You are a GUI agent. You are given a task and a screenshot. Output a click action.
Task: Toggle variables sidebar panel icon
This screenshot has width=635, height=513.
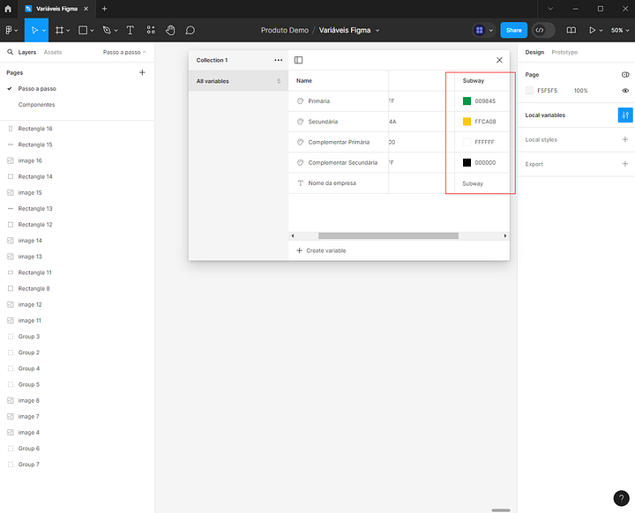pyautogui.click(x=298, y=60)
